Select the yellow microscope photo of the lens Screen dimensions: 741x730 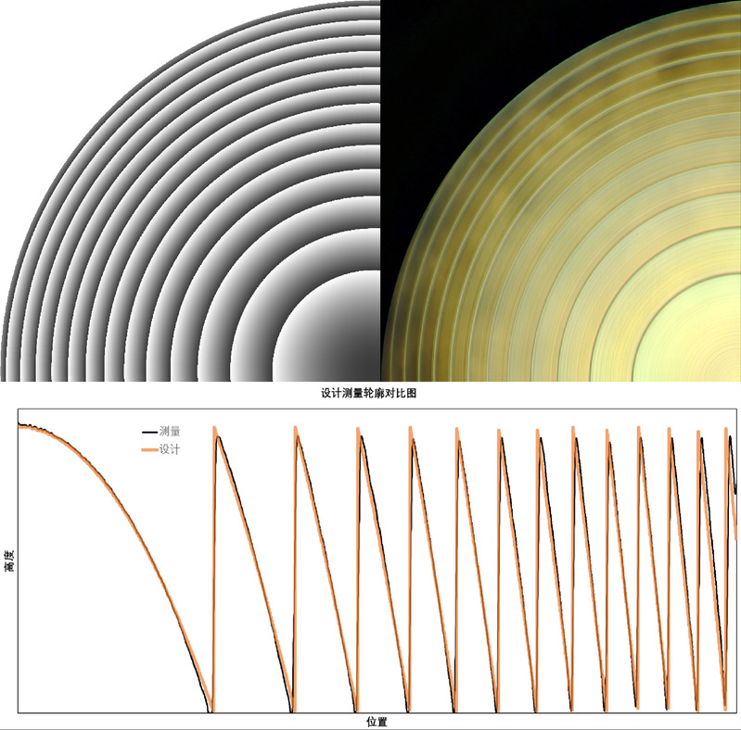pos(560,190)
